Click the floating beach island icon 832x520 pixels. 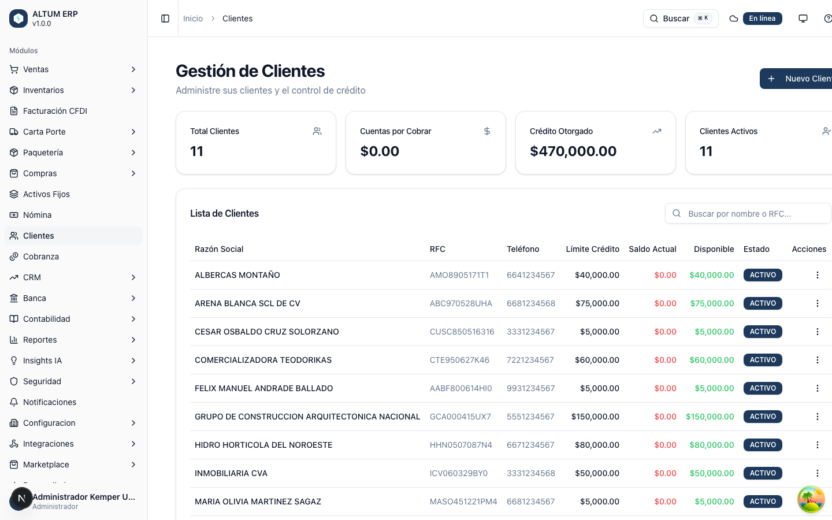tap(811, 499)
